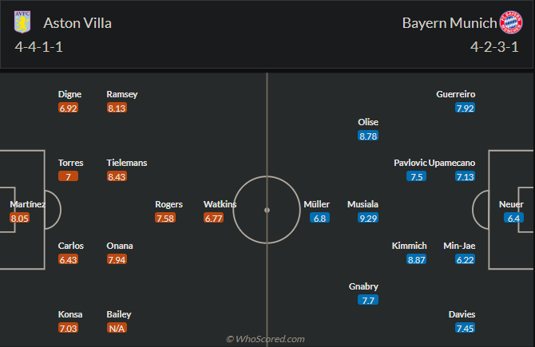The image size is (535, 347).
Task: Select player Rogers on the pitch
Action: pyautogui.click(x=169, y=204)
